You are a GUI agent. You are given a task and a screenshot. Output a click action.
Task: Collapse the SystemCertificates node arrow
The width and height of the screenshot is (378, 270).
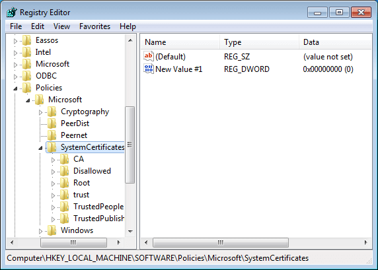(40, 148)
